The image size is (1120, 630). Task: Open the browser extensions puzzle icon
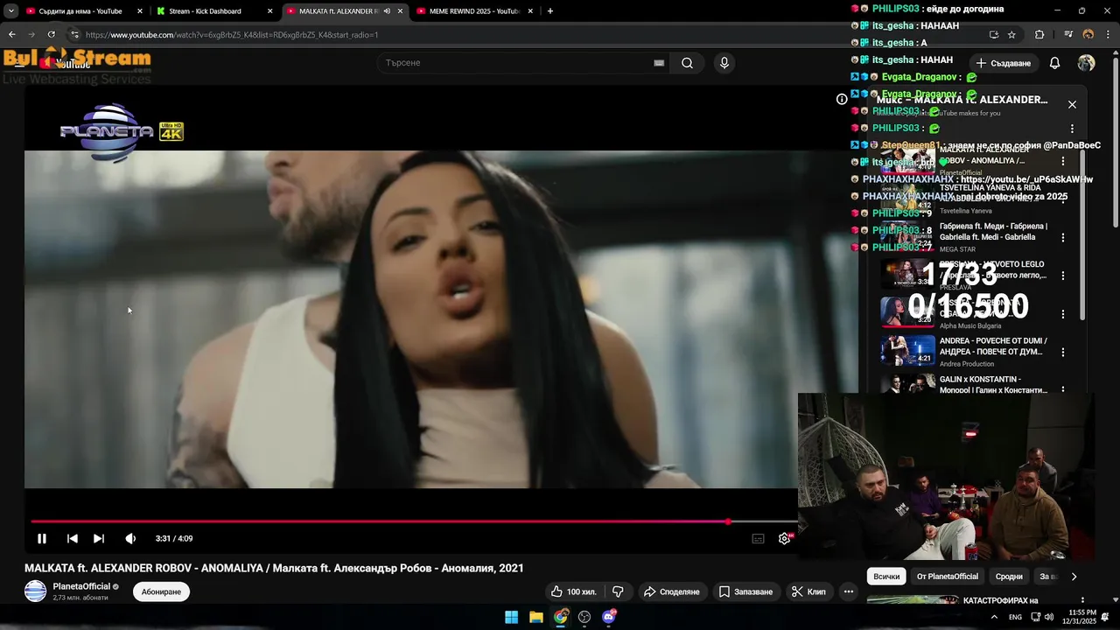pyautogui.click(x=1039, y=35)
